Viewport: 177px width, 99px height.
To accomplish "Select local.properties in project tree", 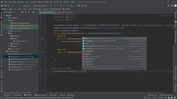I will click(x=20, y=70).
